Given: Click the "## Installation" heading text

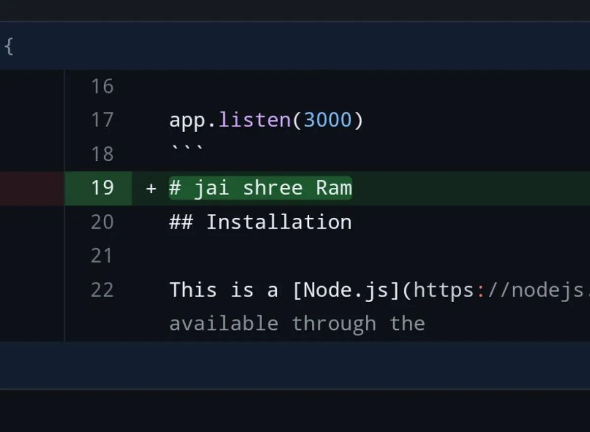Looking at the screenshot, I should click(x=261, y=222).
